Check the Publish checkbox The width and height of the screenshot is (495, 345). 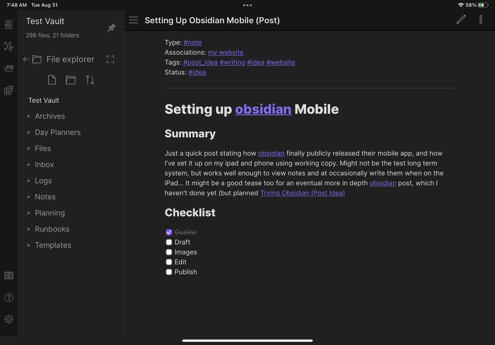coord(169,272)
